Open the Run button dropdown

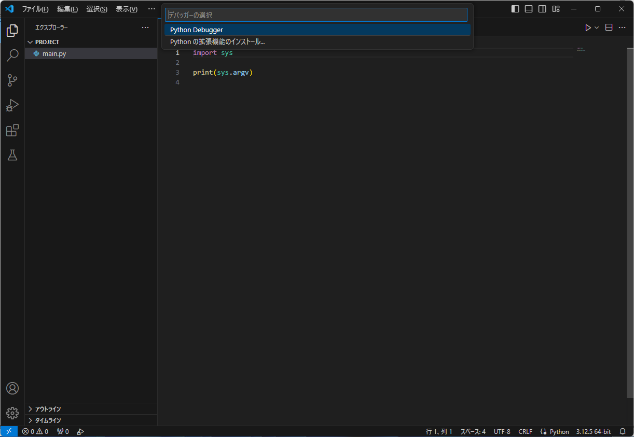(x=596, y=27)
